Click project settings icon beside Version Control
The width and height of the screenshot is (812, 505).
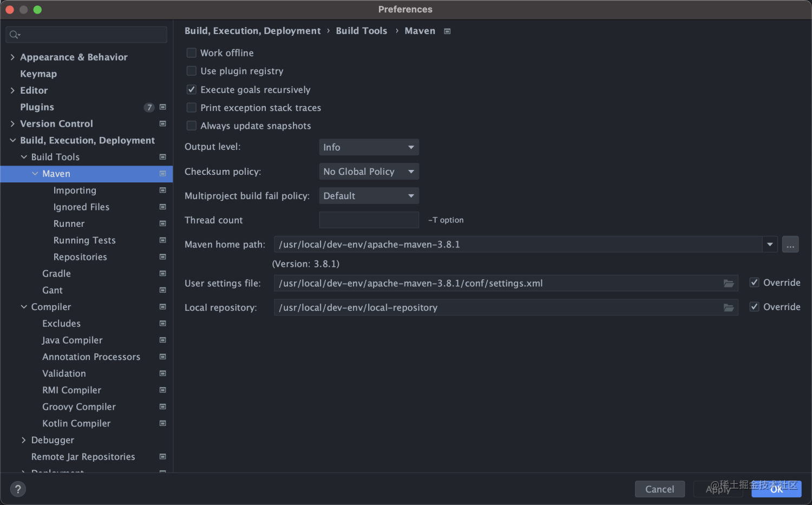tap(163, 124)
